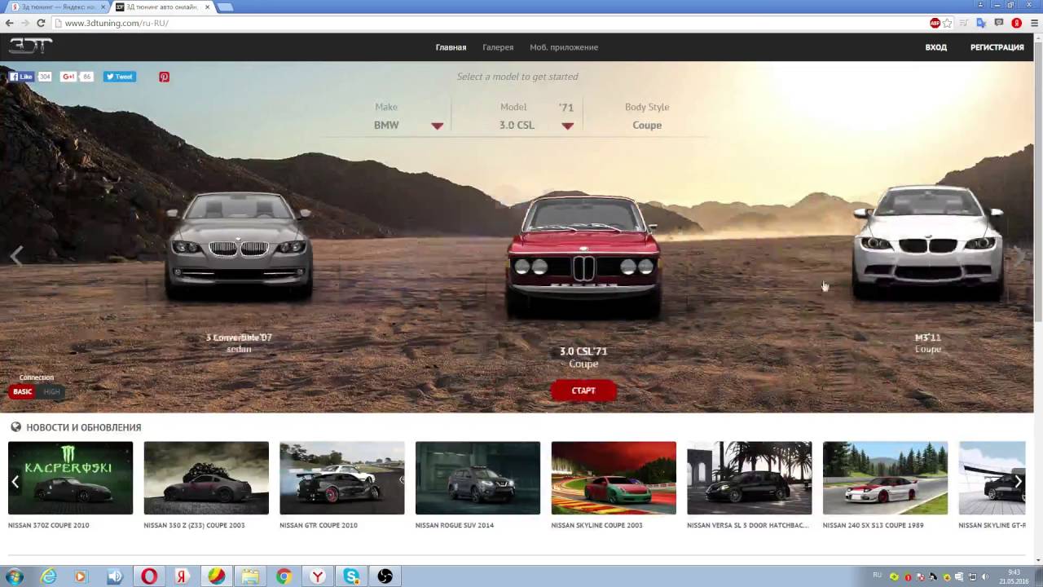Viewport: 1043px width, 587px height.
Task: Open the red Yandex extension icon
Action: point(1016,23)
